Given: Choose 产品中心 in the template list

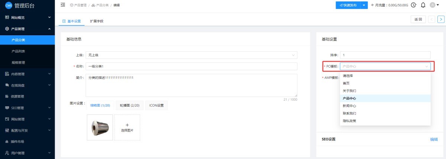Looking at the screenshot, I should [x=385, y=98].
